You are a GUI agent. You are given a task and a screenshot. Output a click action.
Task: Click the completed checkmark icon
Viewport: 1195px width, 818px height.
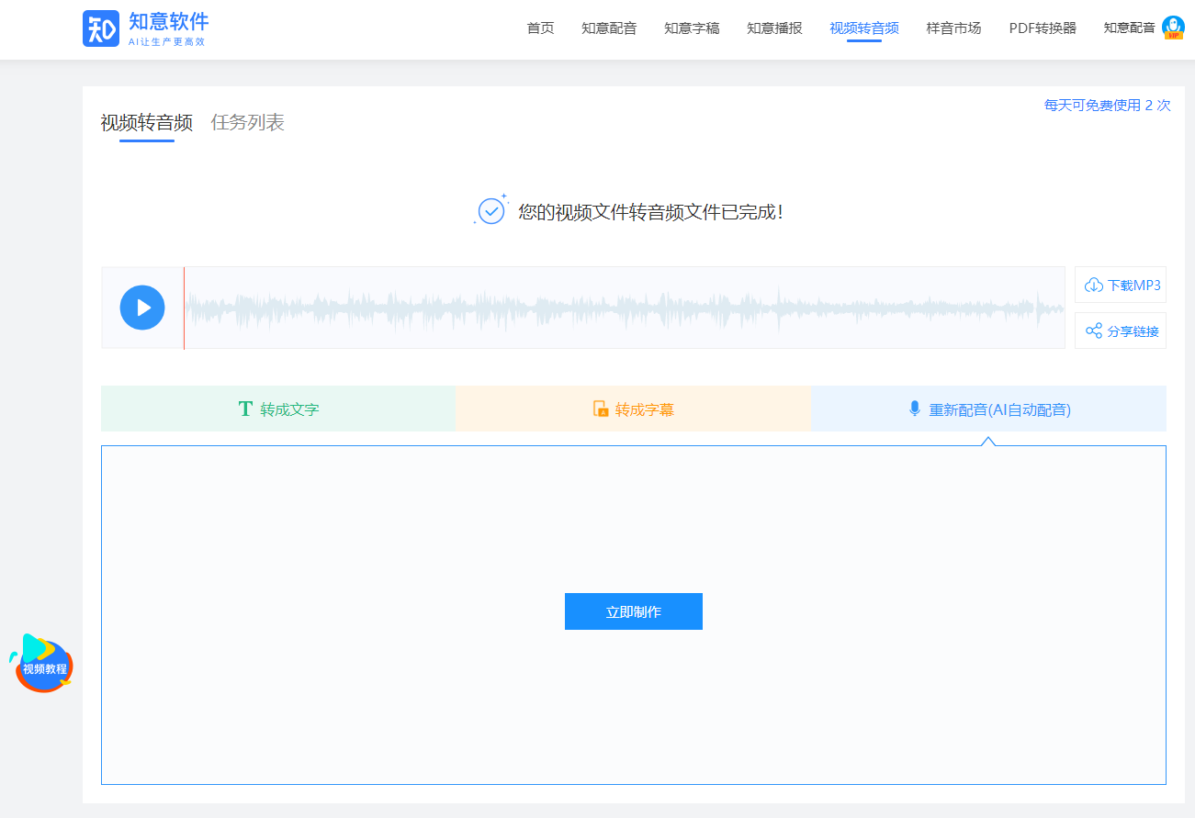click(491, 211)
